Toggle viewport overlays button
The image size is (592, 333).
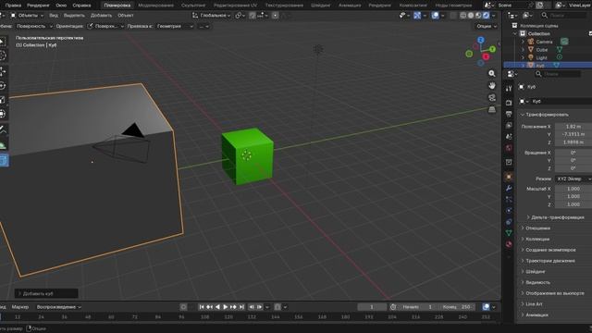point(435,16)
